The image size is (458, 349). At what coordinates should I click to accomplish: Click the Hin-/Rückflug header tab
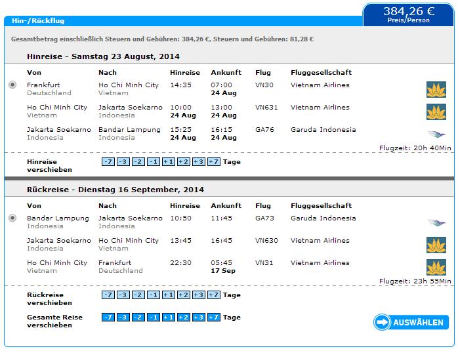pyautogui.click(x=38, y=21)
